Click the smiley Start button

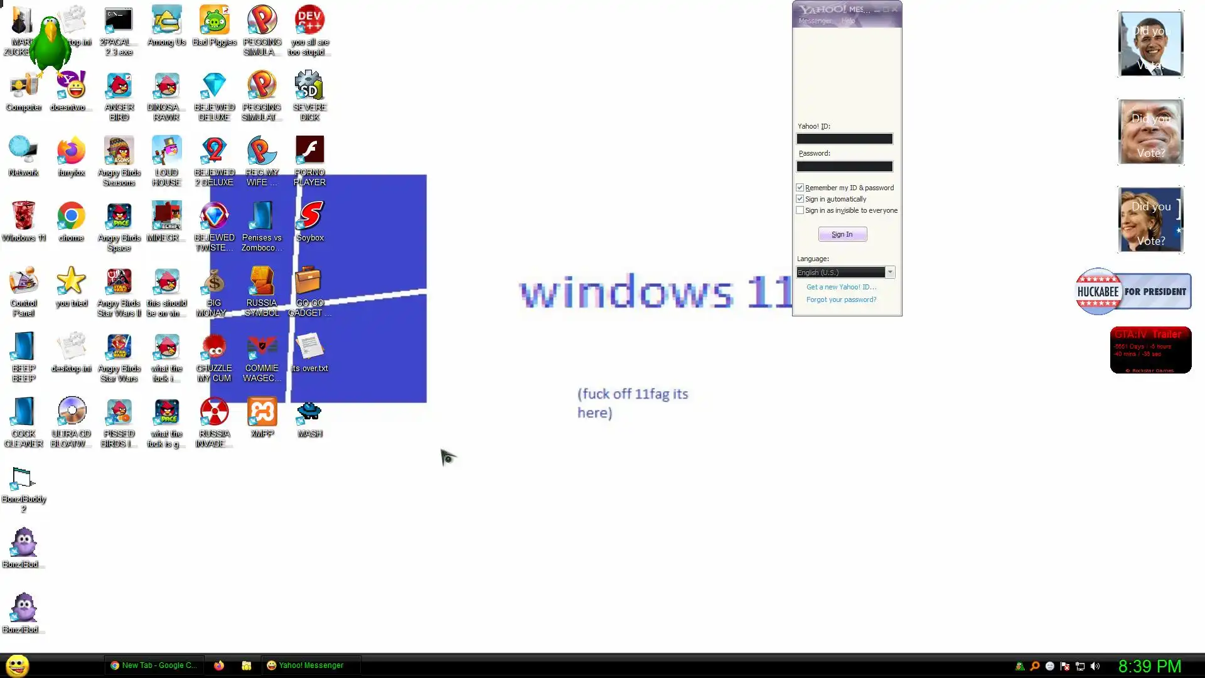pyautogui.click(x=17, y=665)
